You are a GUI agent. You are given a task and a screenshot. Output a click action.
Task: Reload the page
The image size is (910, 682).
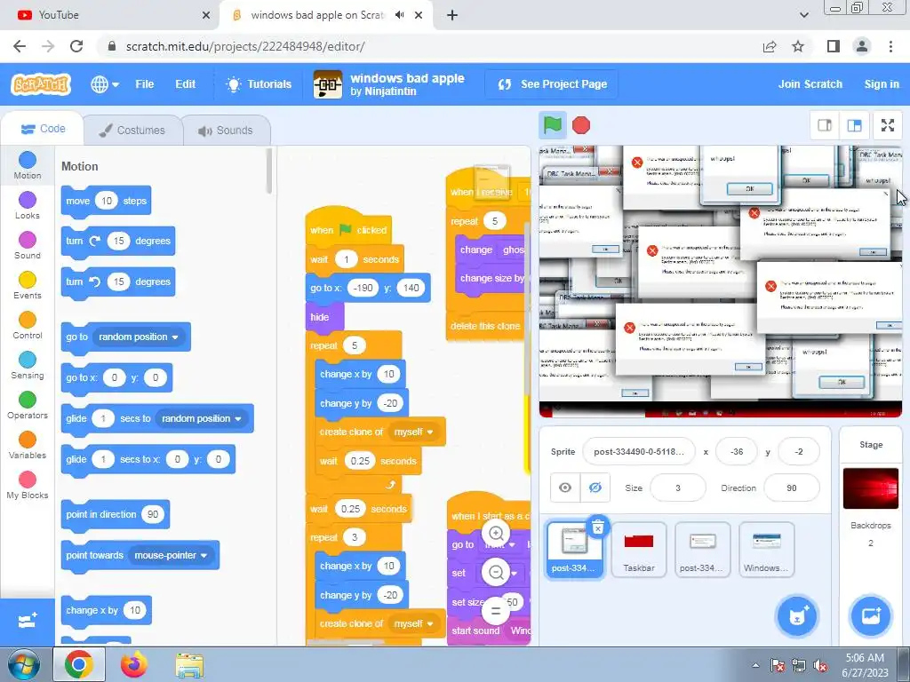coord(76,46)
